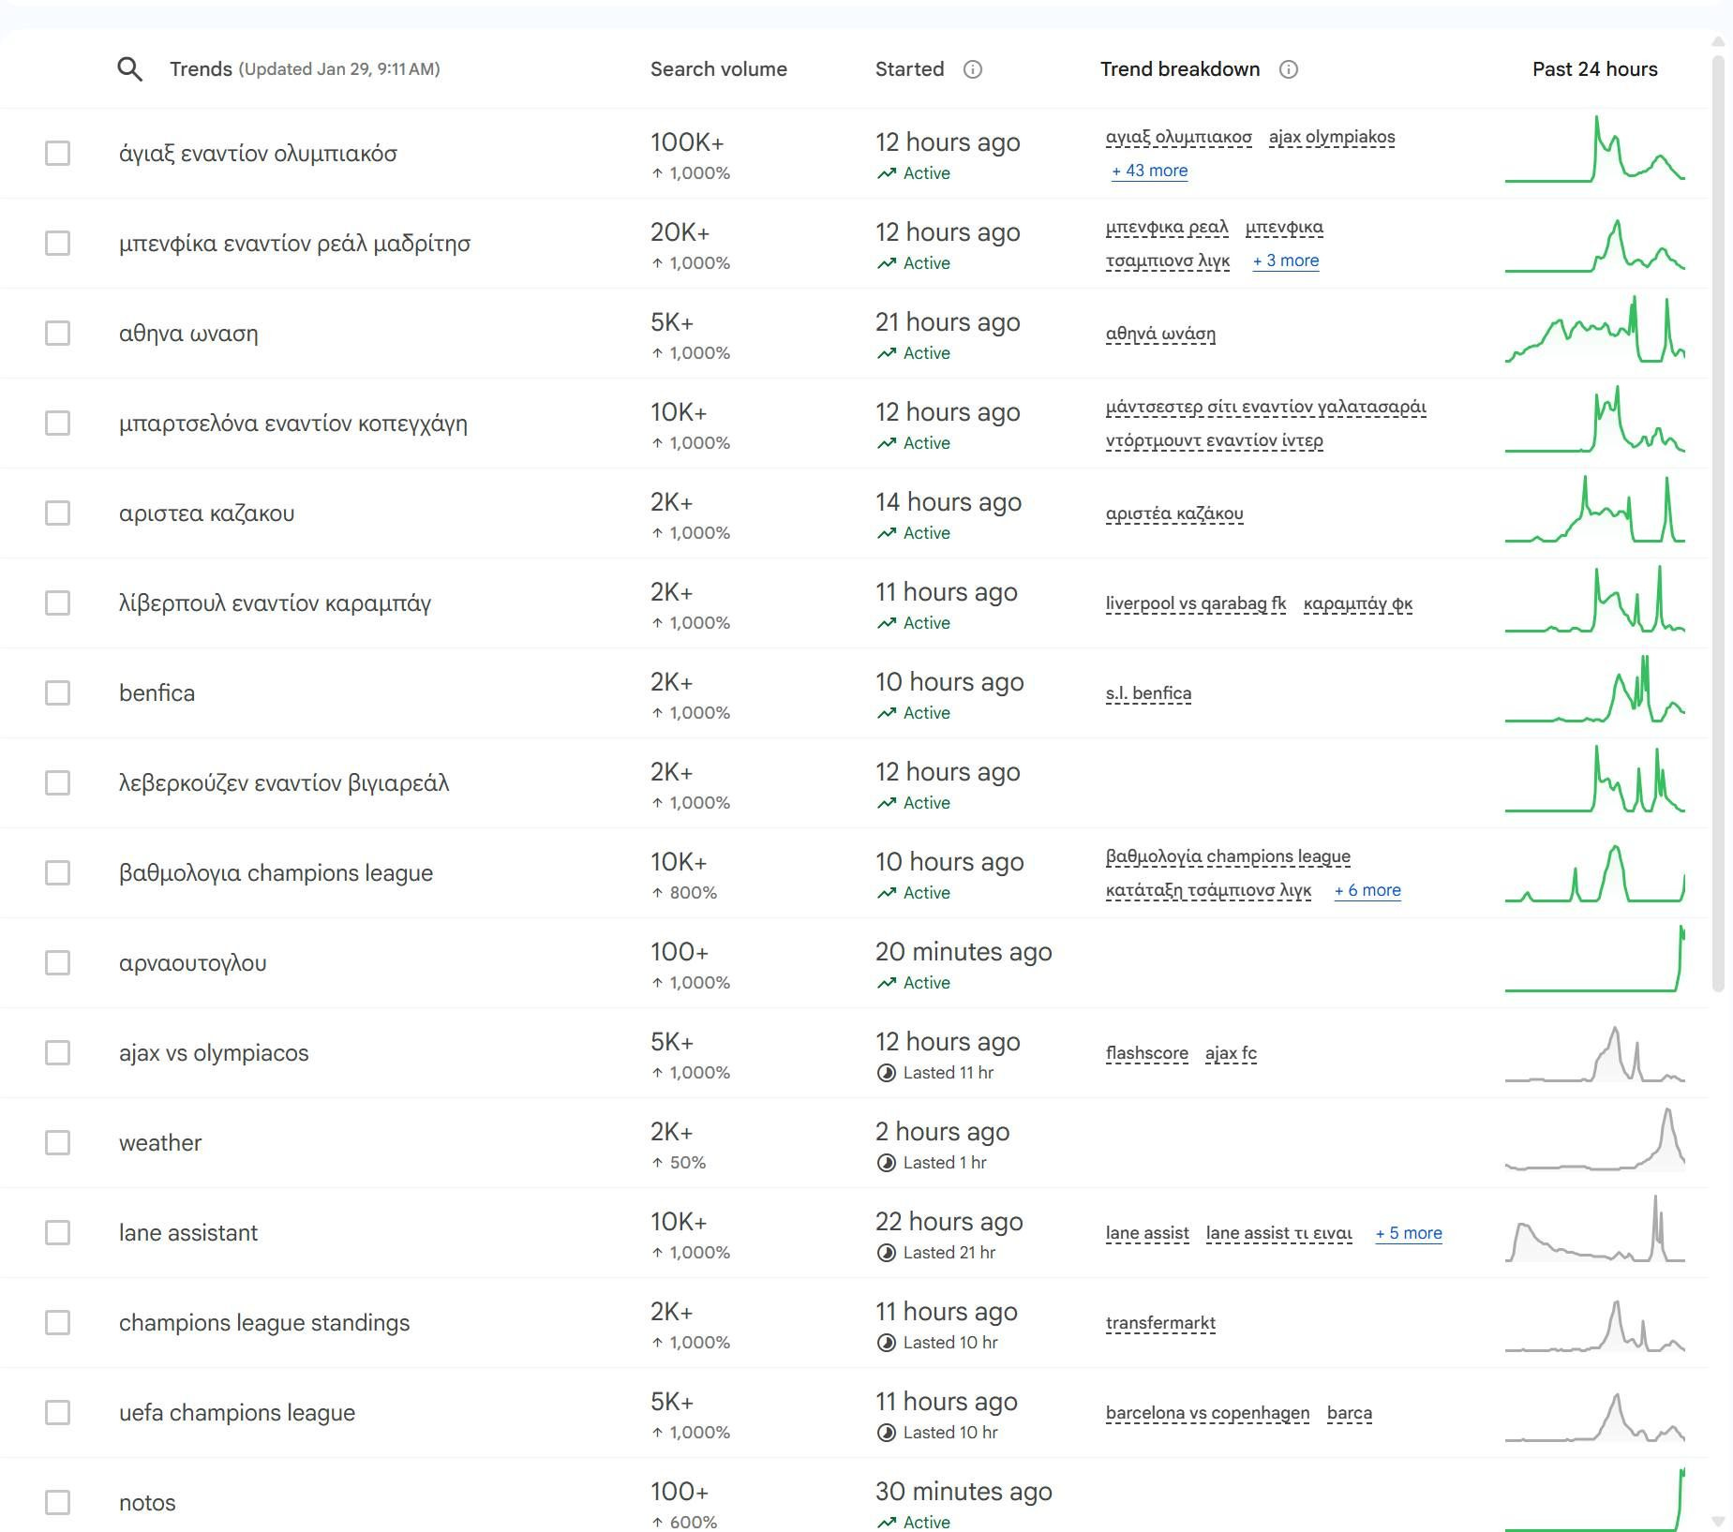Image resolution: width=1733 pixels, height=1532 pixels.
Task: Expand the "+ 43 more" breakdown terms
Action: click(1149, 171)
